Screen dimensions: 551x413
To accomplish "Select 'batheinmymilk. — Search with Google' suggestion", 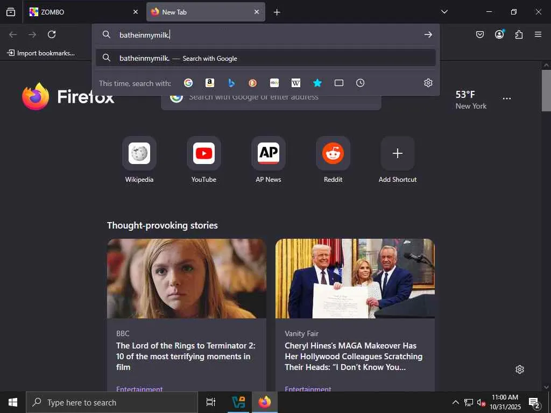I will [266, 58].
